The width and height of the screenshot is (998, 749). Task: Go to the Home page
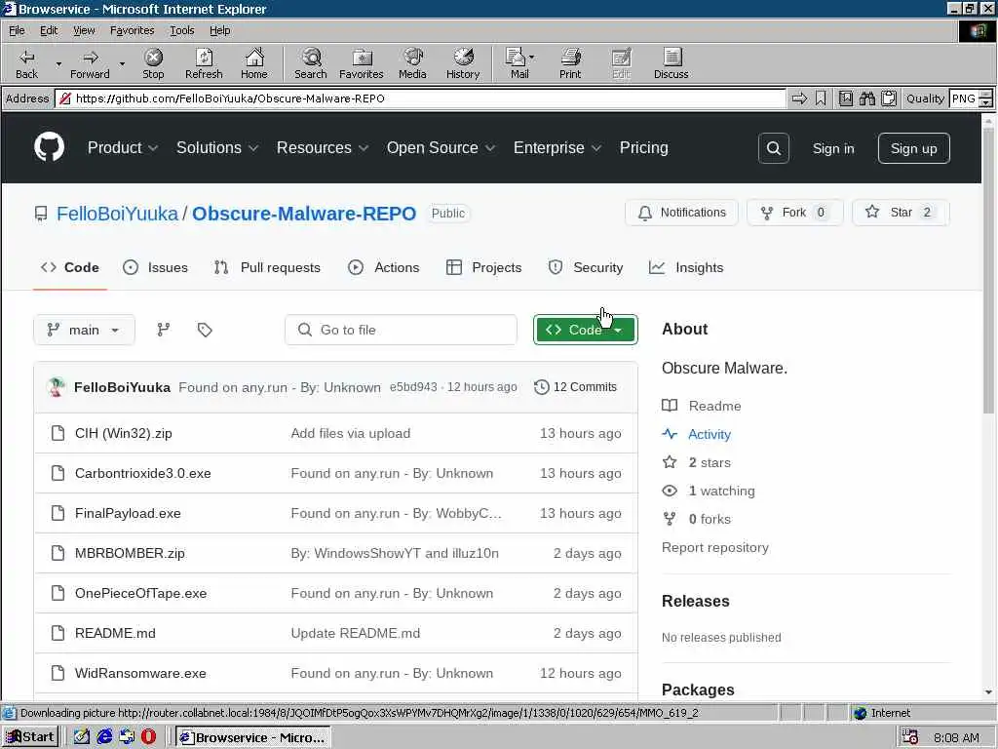pos(254,63)
